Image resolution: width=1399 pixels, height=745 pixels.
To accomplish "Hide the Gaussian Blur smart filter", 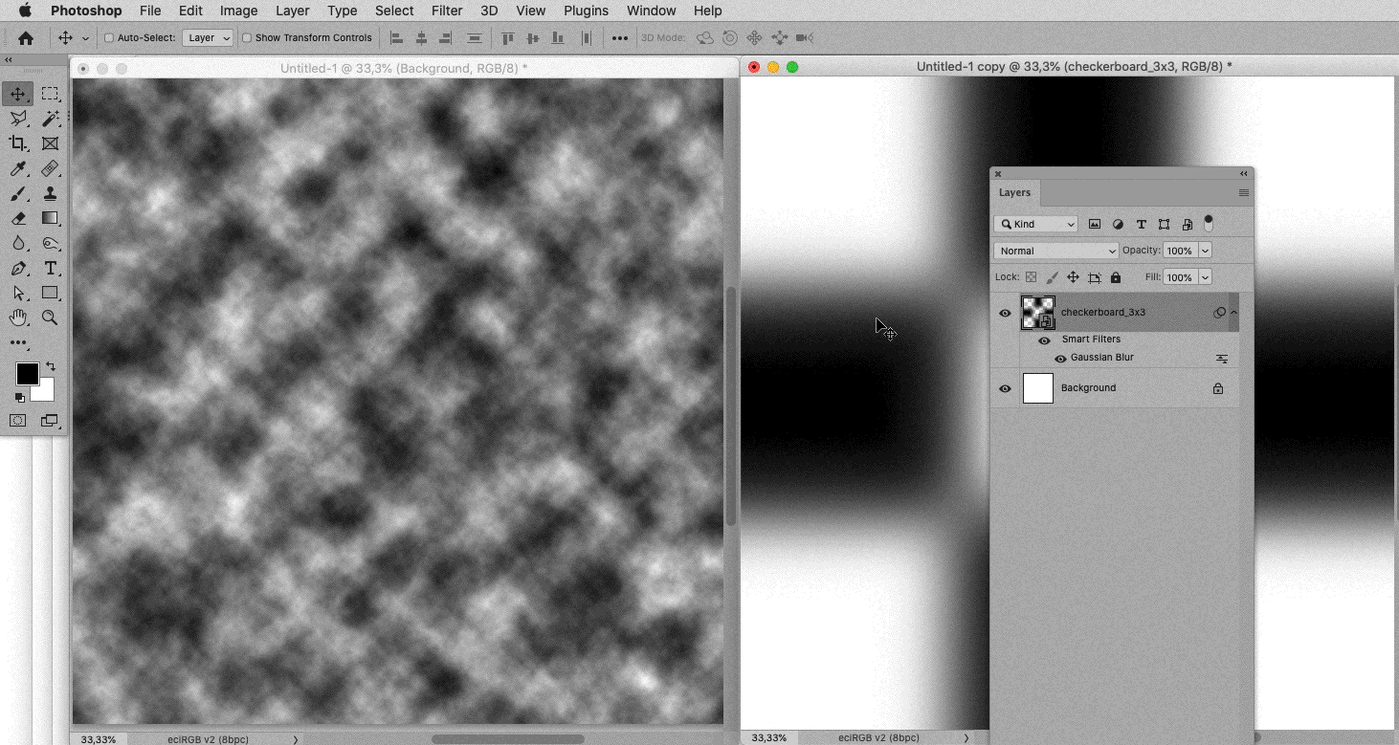I will pyautogui.click(x=1060, y=359).
